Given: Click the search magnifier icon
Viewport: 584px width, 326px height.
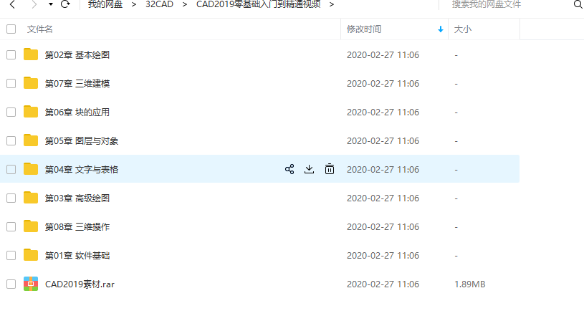Looking at the screenshot, I should pyautogui.click(x=578, y=4).
